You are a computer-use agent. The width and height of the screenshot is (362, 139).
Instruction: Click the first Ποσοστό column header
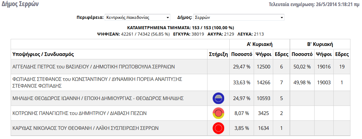click(x=242, y=54)
